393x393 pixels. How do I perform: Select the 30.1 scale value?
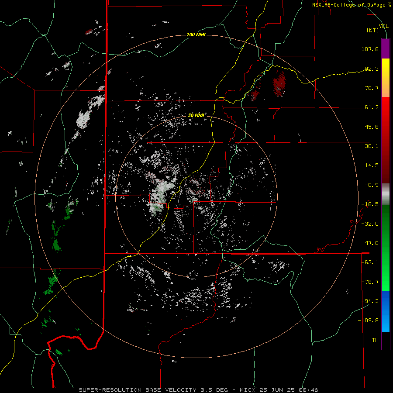(x=372, y=146)
